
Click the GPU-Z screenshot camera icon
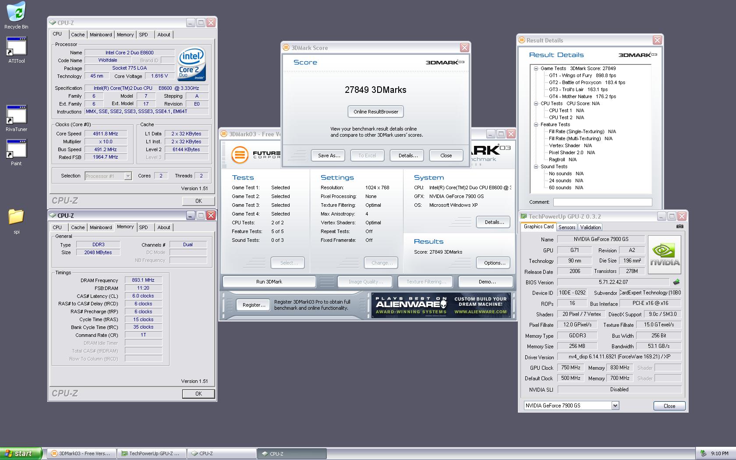[x=679, y=226]
